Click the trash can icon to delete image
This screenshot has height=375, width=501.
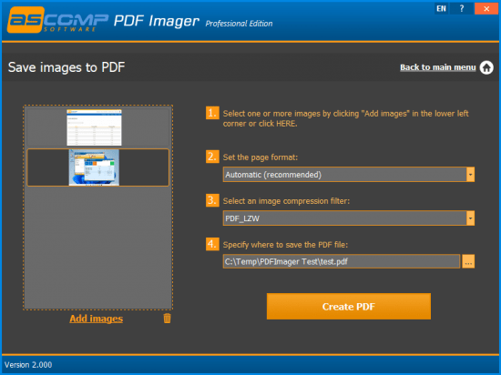[x=167, y=319]
